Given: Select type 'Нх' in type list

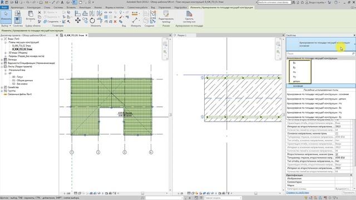Looking at the screenshot, I should 294,72.
